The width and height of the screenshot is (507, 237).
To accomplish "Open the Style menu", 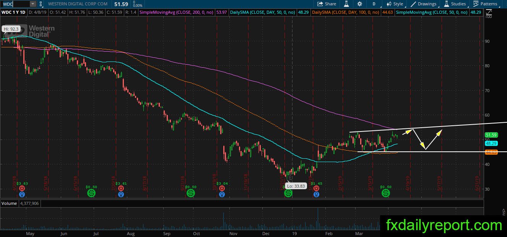I will point(395,4).
